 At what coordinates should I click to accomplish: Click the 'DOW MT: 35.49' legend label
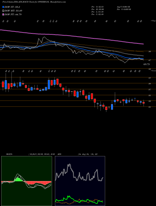pos(13,11)
